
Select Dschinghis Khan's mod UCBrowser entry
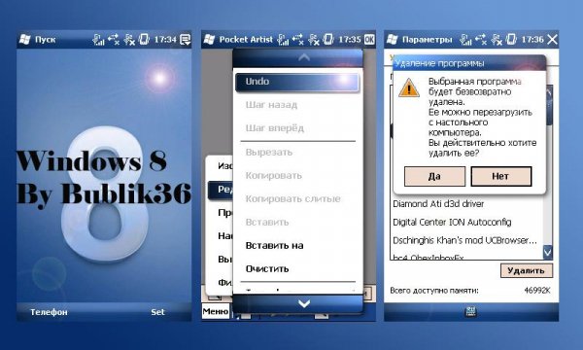[x=466, y=240]
